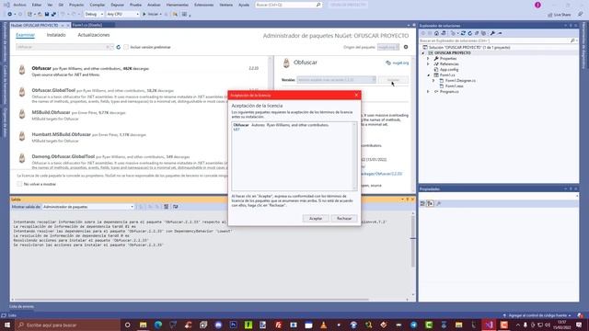
Task: Switch to Form1.cs [Diseño] document tab
Action: 87,25
